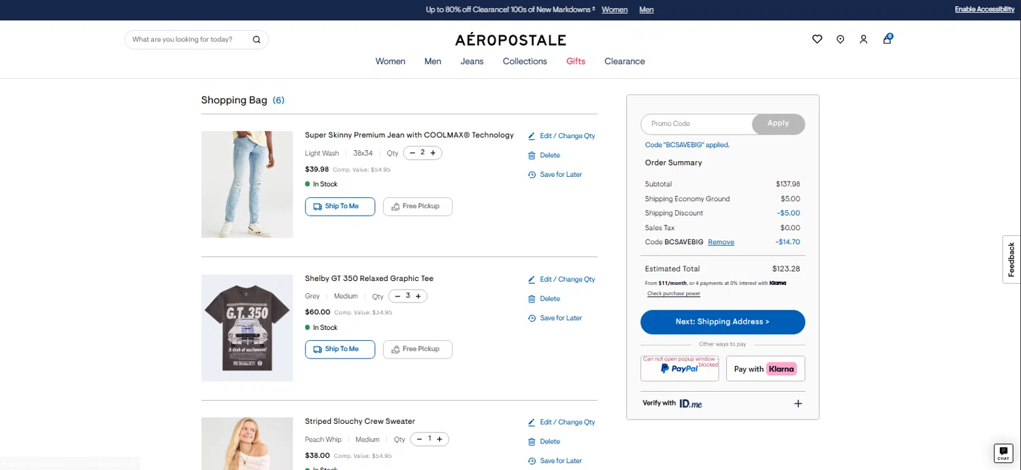Viewport: 1021px width, 470px height.
Task: Click the Aéropostale logo
Action: 510,40
